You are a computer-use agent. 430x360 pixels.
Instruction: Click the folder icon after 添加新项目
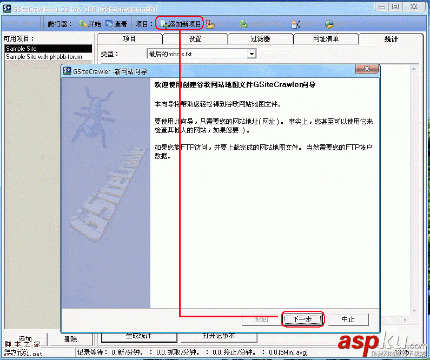click(x=210, y=24)
